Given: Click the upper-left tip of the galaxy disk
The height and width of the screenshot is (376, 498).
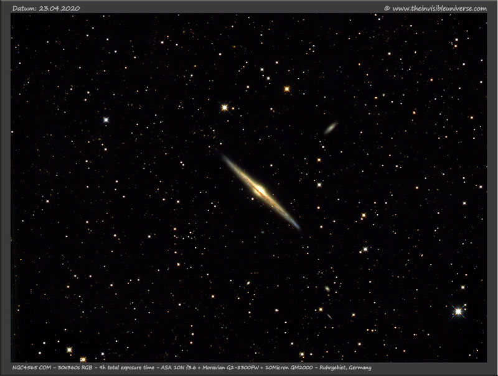Looking at the screenshot, I should pyautogui.click(x=225, y=158).
